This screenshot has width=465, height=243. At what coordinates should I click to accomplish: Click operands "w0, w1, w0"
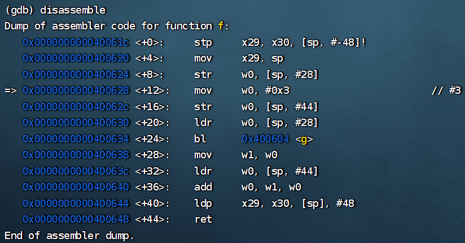pyautogui.click(x=271, y=187)
